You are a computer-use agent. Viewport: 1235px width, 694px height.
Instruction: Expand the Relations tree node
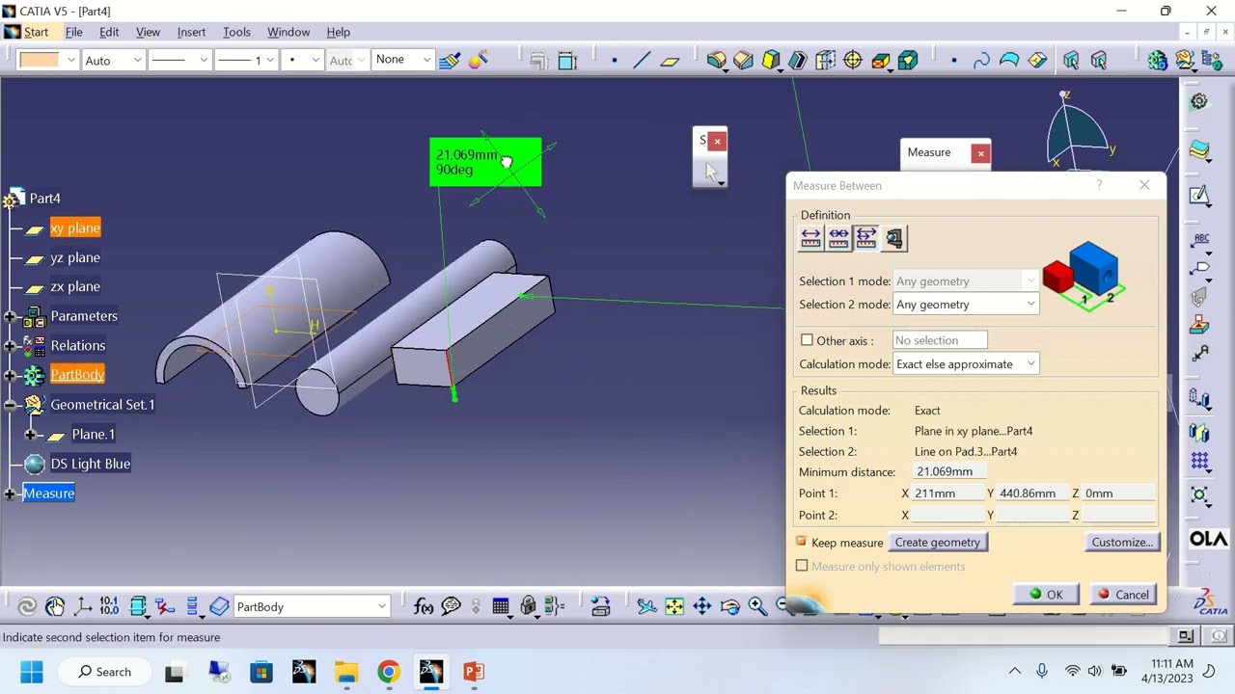10,346
